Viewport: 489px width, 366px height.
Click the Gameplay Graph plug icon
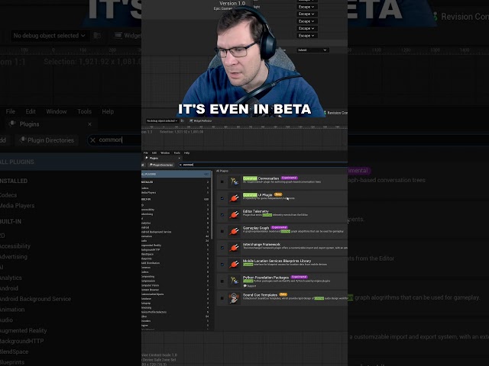[234, 231]
